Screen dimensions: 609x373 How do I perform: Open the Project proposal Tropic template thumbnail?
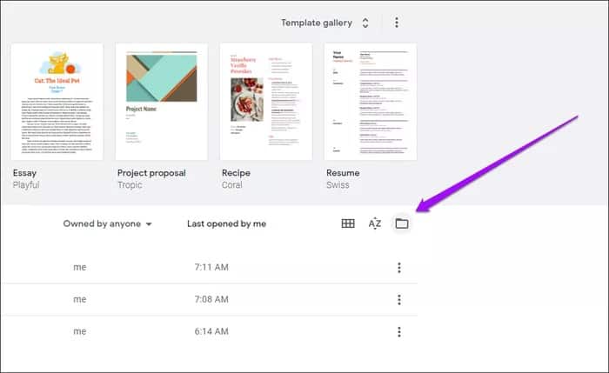tap(162, 102)
